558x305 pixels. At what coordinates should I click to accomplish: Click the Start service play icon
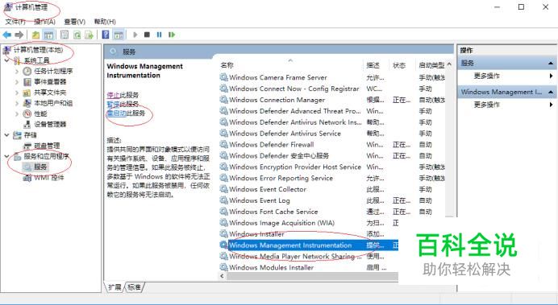click(x=135, y=35)
